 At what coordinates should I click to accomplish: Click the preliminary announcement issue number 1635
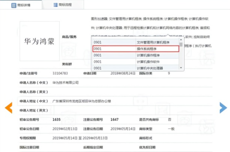click(56, 119)
